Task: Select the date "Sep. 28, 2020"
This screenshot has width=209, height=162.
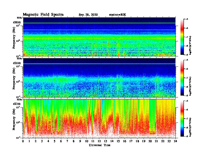Action: (88, 15)
